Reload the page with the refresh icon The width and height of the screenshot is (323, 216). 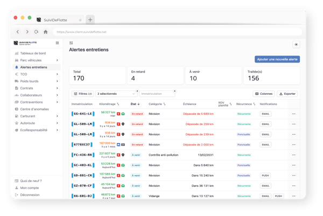37,32
